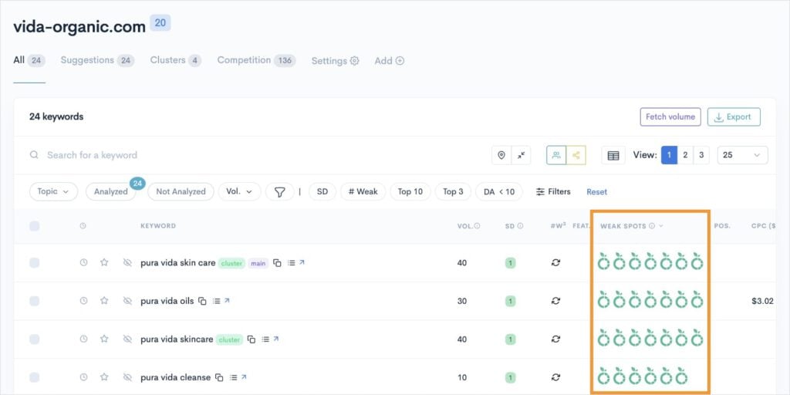Tick the select-all checkbox in header

34,226
